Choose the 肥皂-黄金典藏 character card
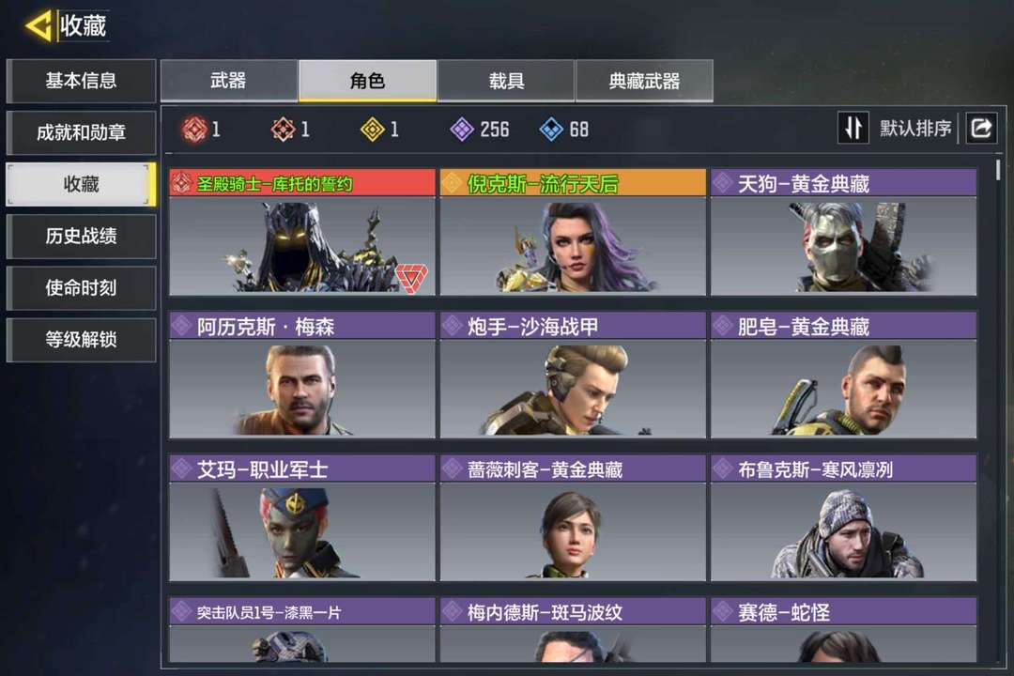The height and width of the screenshot is (676, 1014). pos(843,376)
